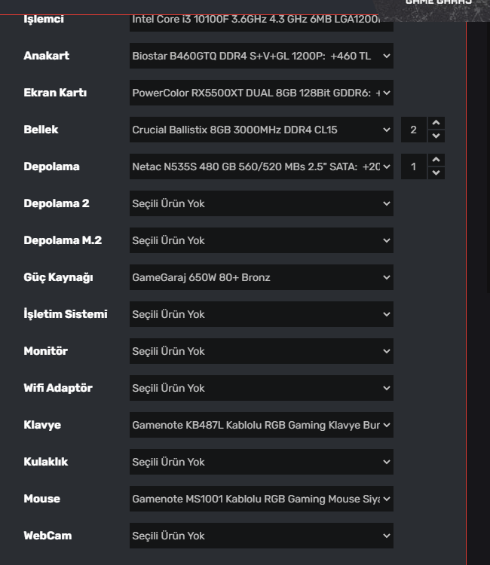
Task: Expand the Ekran Kartı graphics card dropdown
Action: pos(261,93)
